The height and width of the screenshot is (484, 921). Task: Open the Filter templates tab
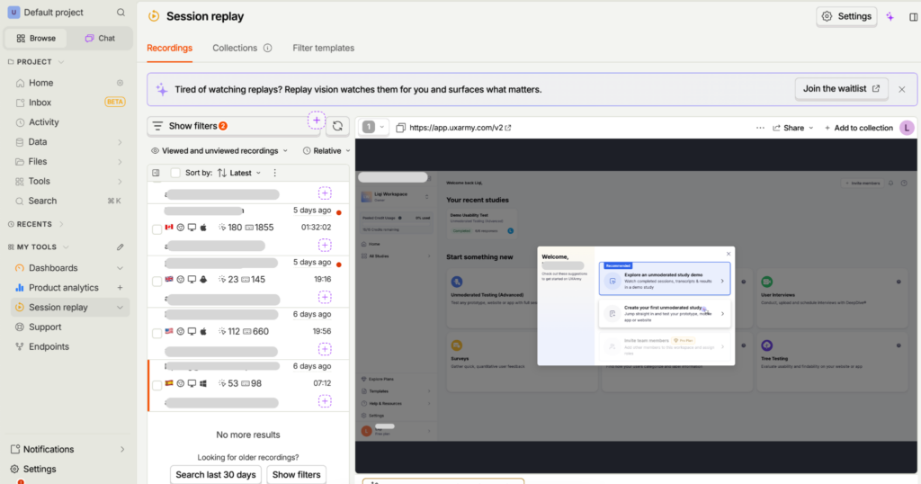(x=323, y=49)
